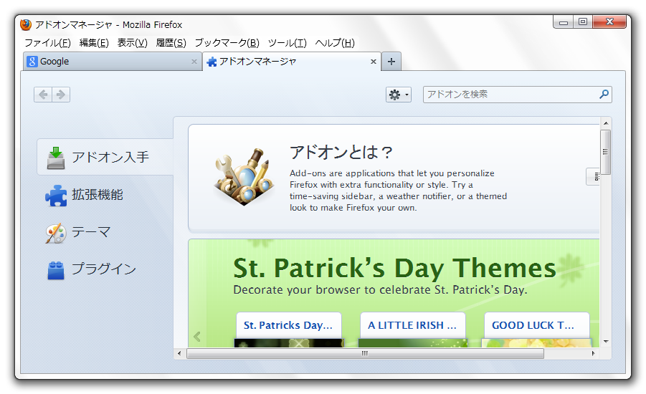646x394 pixels.
Task: Click the forward arrow in Add-ons Manager
Action: click(61, 95)
